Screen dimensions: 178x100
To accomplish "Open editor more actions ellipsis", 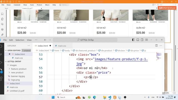I will pyautogui.click(x=161, y=46).
